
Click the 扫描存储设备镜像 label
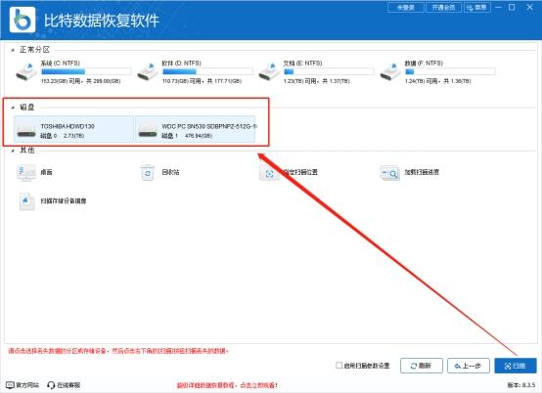(64, 201)
